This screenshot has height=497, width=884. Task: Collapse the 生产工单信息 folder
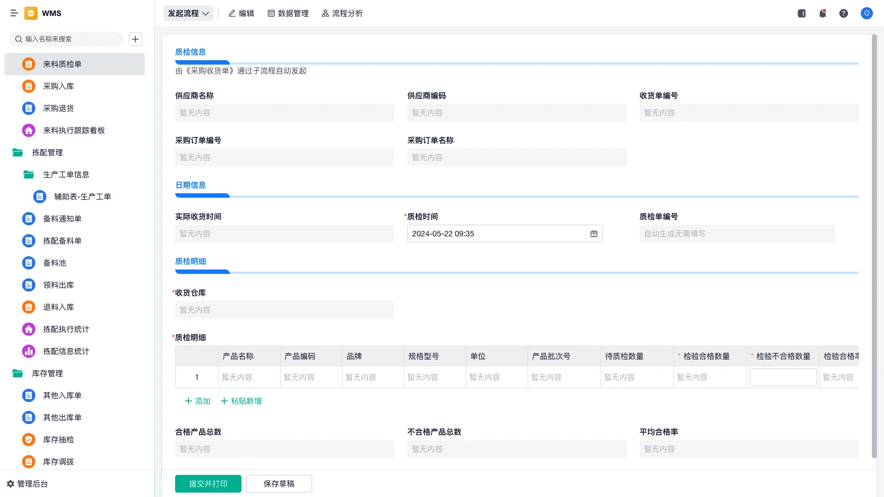[29, 175]
